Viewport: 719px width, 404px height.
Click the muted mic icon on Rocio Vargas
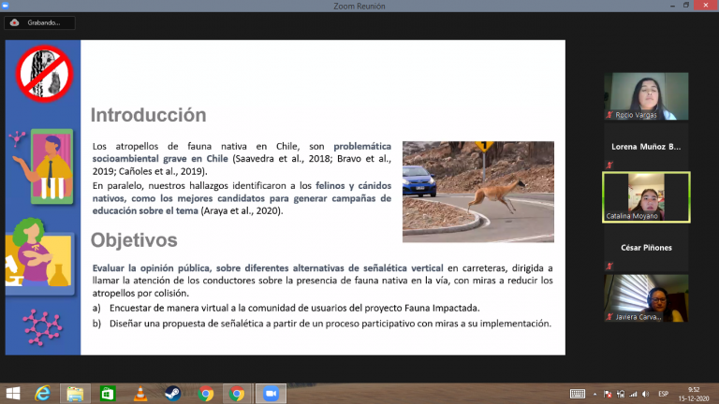[x=609, y=115]
